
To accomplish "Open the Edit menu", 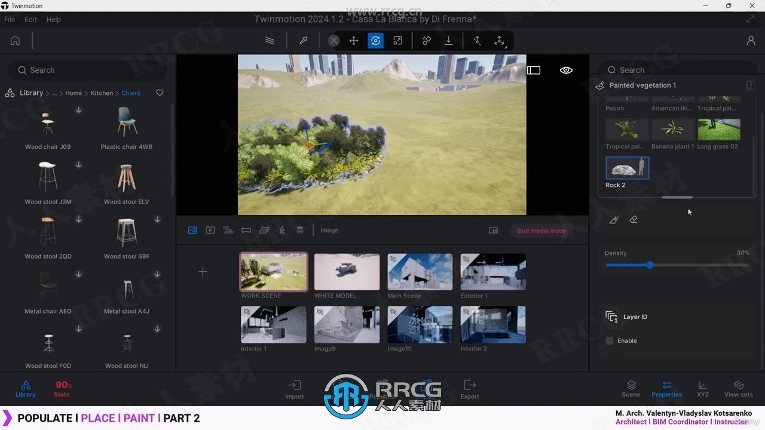I will click(30, 19).
